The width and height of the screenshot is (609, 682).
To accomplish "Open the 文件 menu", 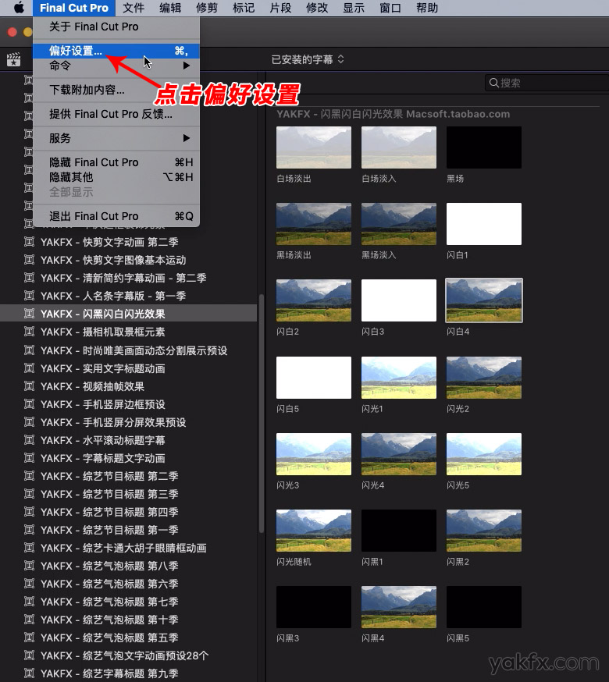I will 134,8.
